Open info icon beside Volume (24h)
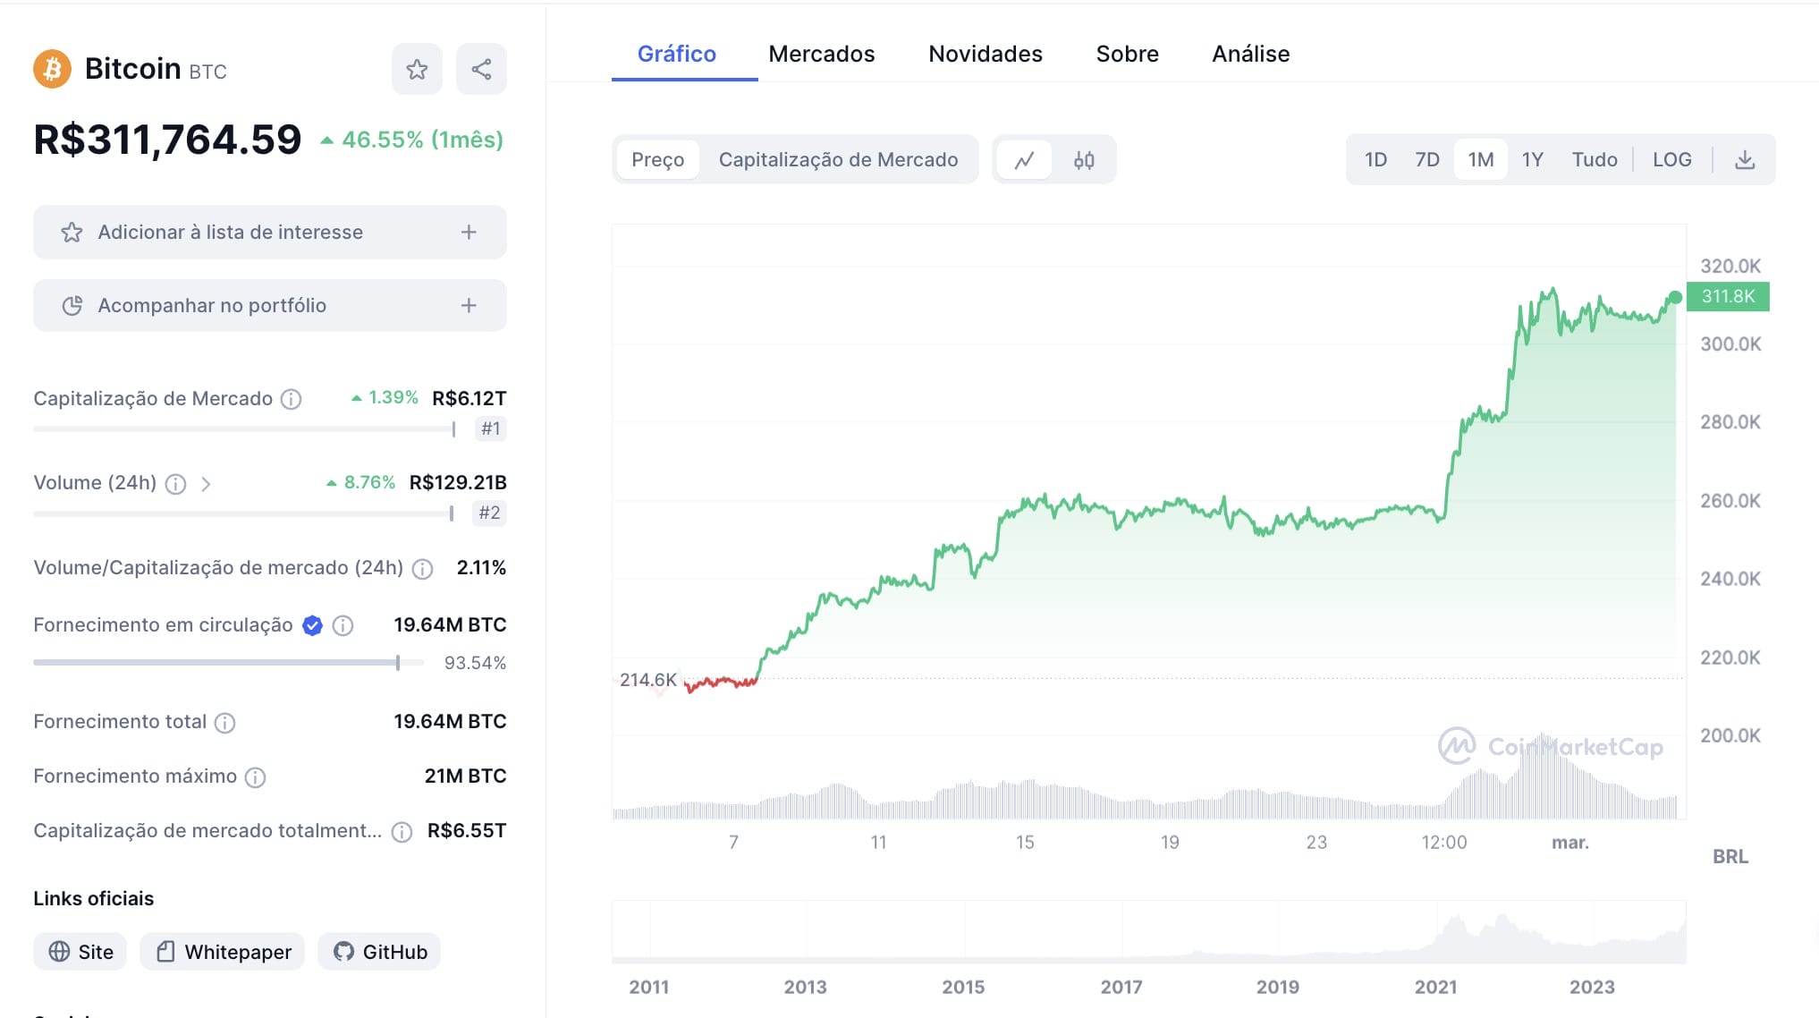This screenshot has height=1018, width=1819. point(176,484)
